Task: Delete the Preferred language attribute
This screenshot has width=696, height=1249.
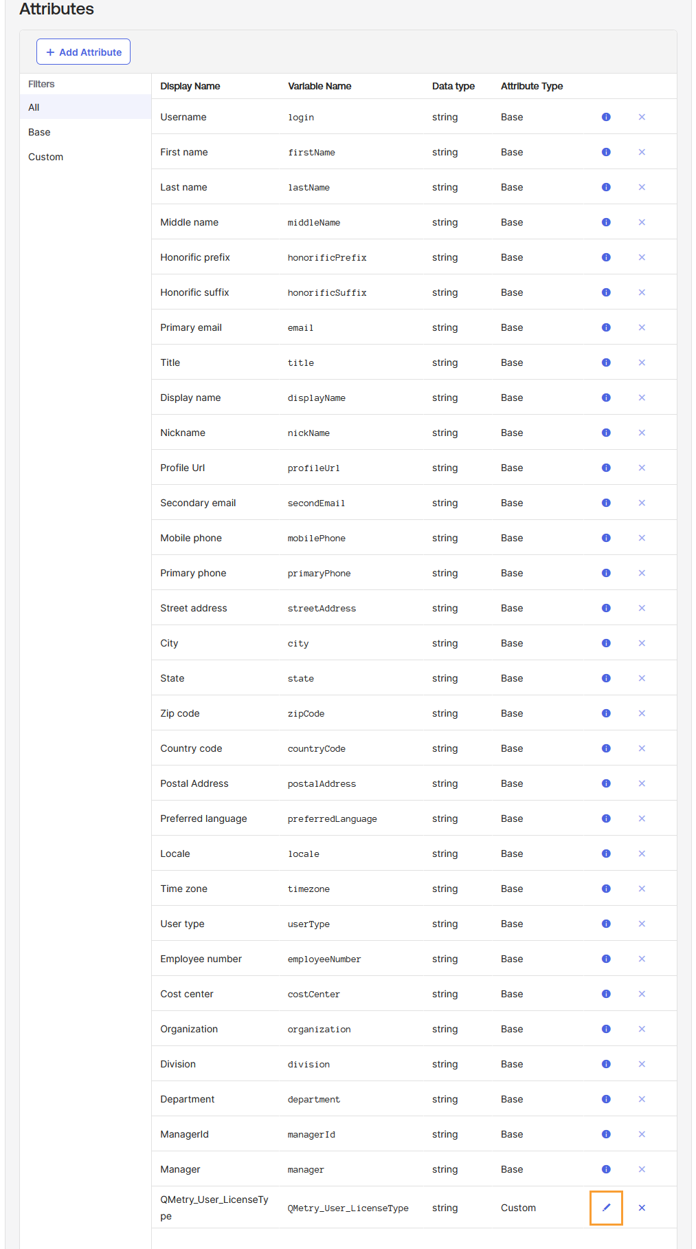Action: point(641,818)
